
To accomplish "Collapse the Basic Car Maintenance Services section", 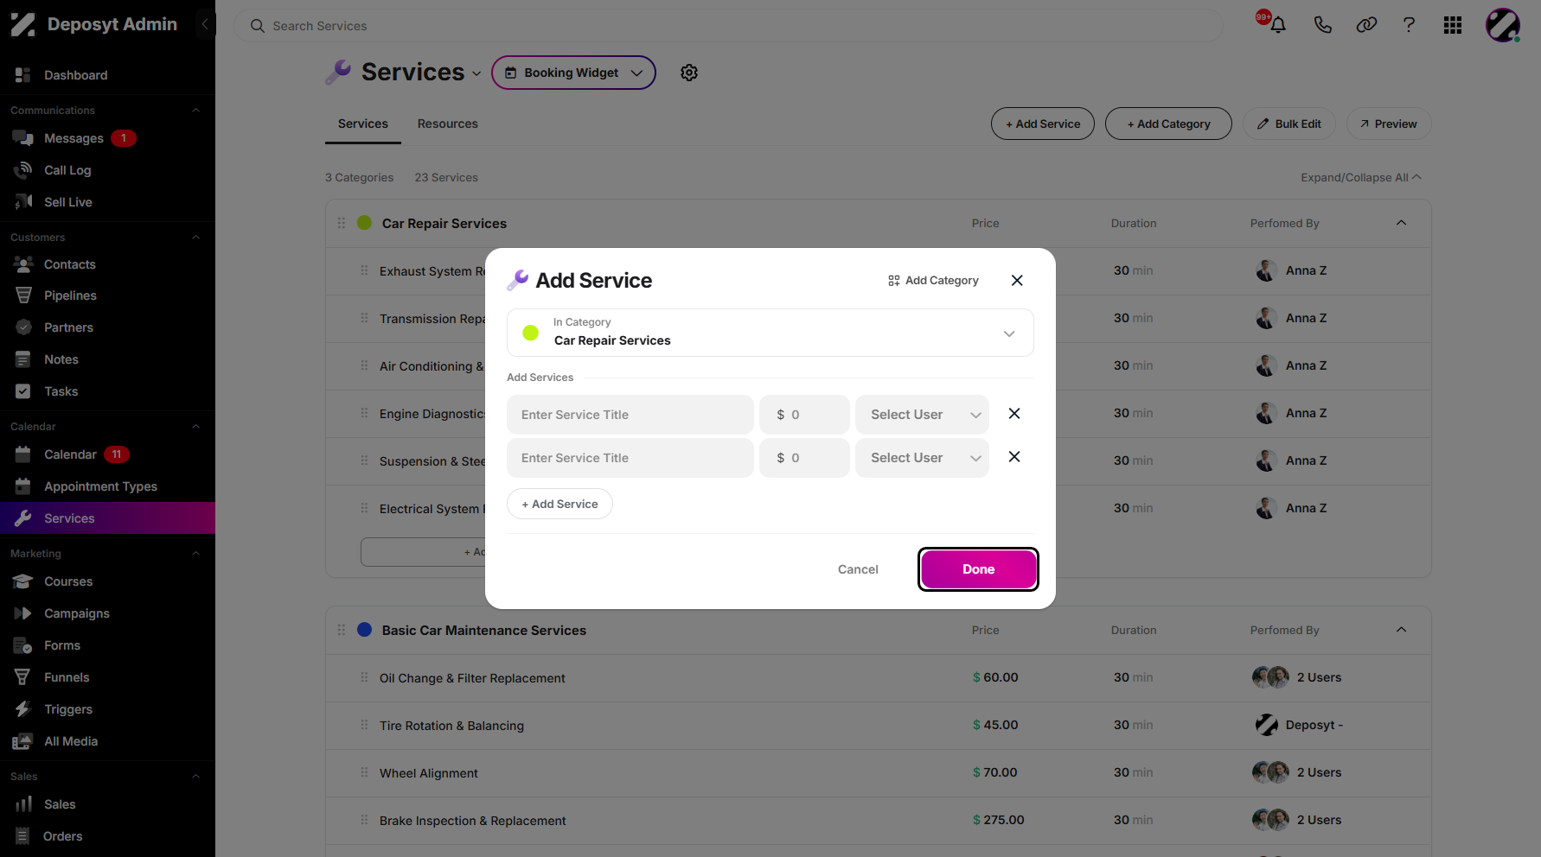I will coord(1401,630).
